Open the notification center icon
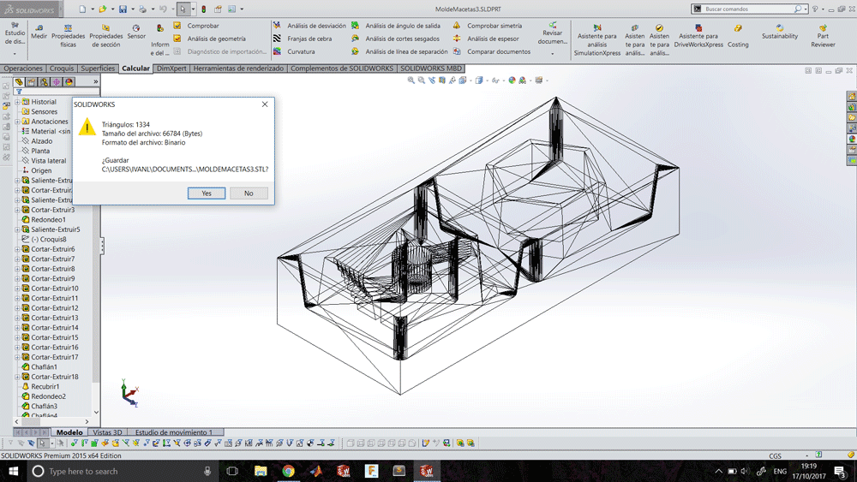 tap(842, 471)
